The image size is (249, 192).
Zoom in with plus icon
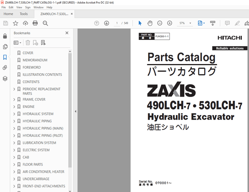(169, 23)
